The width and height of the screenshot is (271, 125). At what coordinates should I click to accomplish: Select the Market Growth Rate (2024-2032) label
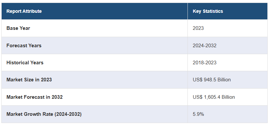click(x=44, y=114)
